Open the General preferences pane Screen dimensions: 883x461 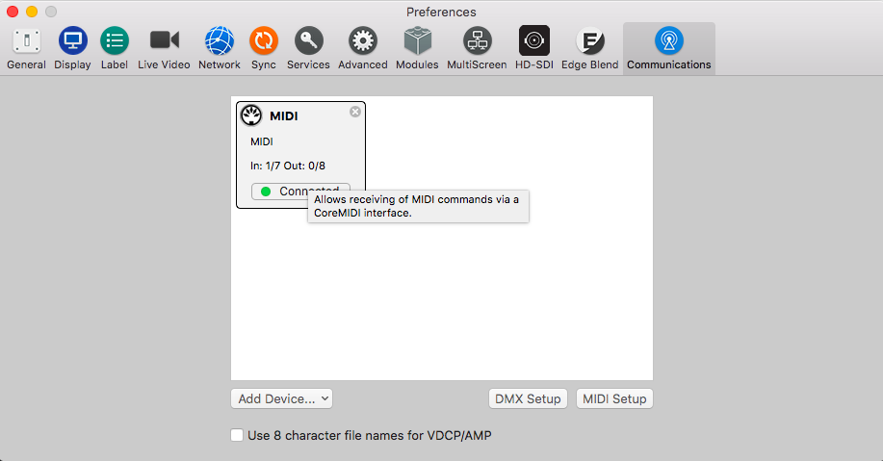(26, 48)
